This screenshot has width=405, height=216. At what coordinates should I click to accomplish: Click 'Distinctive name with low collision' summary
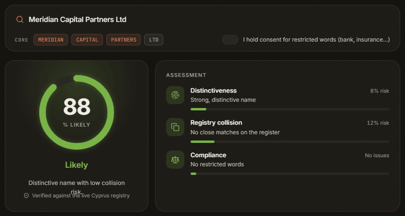tap(77, 183)
